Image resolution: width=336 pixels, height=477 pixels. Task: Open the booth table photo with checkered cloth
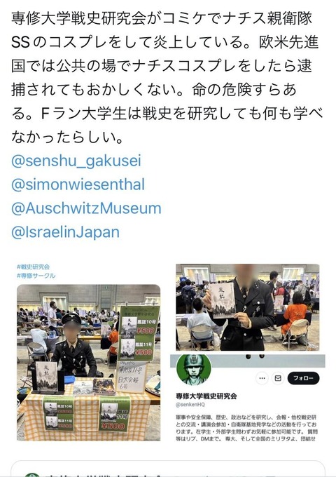point(88,363)
